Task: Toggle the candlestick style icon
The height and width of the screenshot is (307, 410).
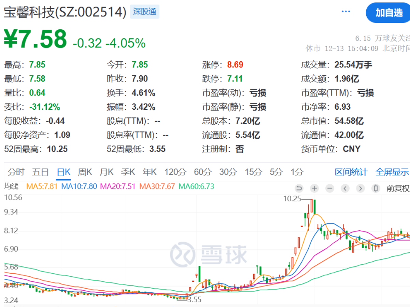Action: pyautogui.click(x=376, y=188)
